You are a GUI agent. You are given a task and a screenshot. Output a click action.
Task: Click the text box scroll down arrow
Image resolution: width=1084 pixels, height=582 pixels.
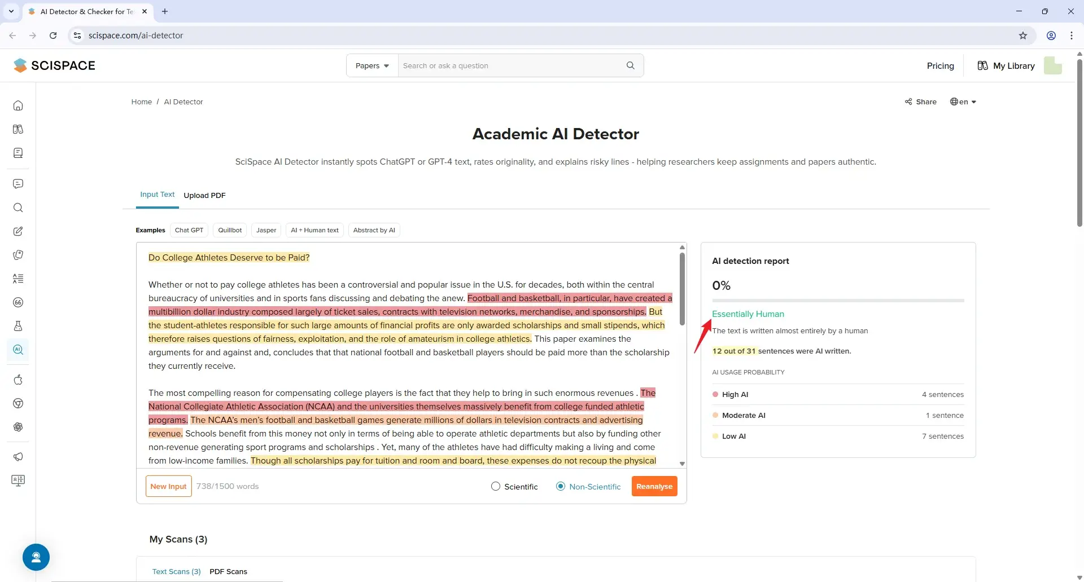click(x=682, y=464)
